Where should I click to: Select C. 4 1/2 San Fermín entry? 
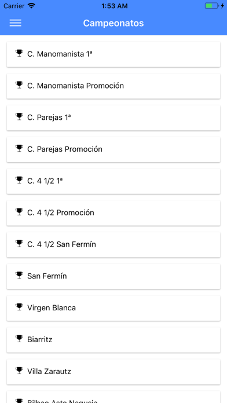[113, 245]
